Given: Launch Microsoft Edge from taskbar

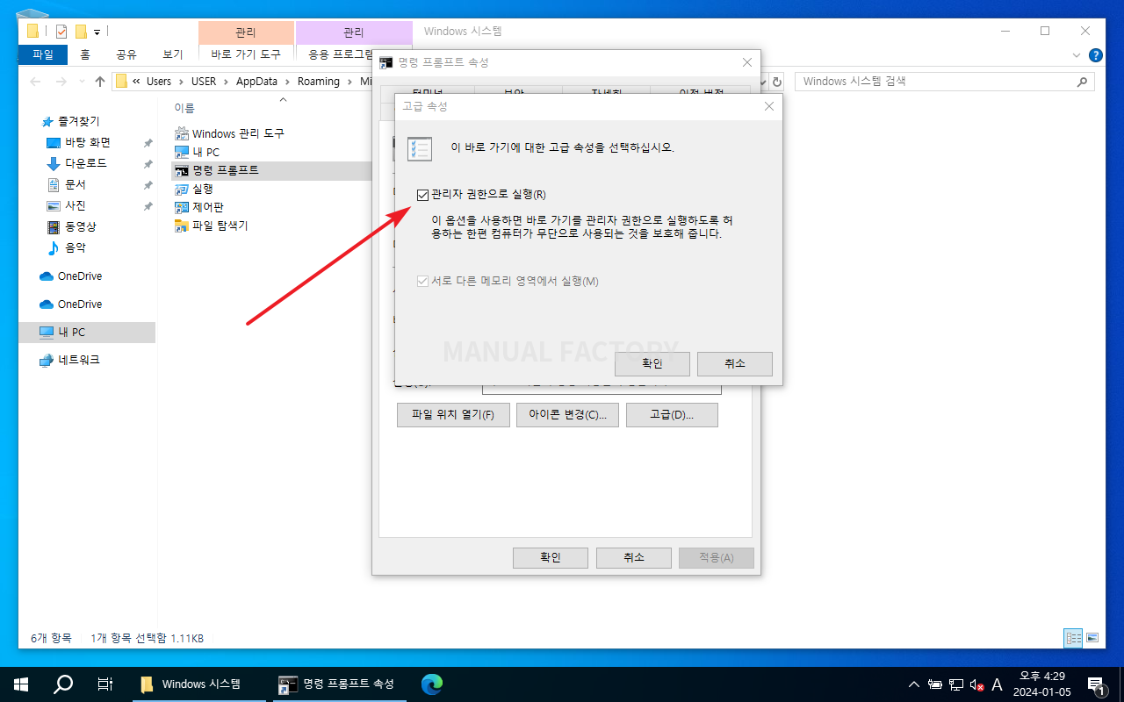Looking at the screenshot, I should tap(431, 684).
